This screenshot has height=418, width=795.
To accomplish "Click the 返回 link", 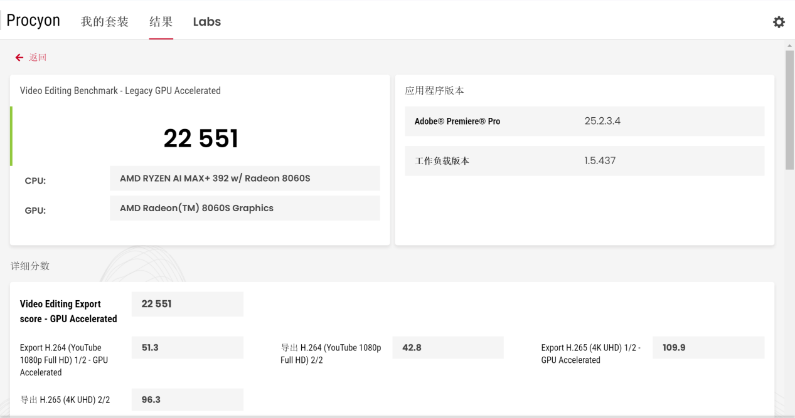I will click(x=38, y=58).
